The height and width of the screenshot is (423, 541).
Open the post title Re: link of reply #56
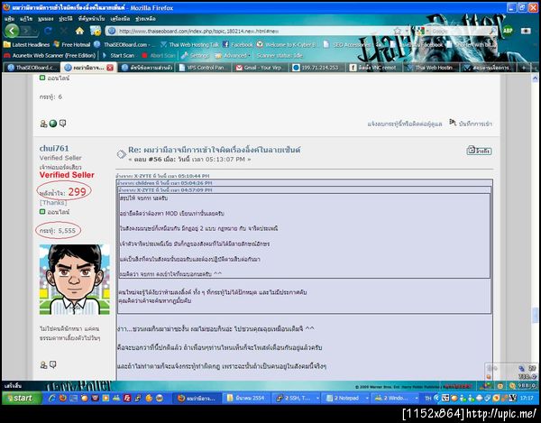pyautogui.click(x=214, y=150)
